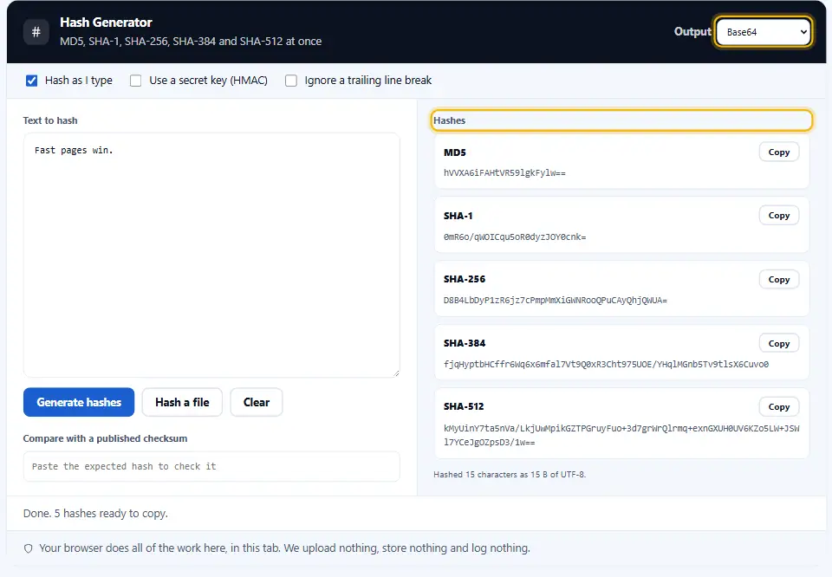Copy the SHA-512 hash value
The height and width of the screenshot is (577, 832).
tap(779, 407)
